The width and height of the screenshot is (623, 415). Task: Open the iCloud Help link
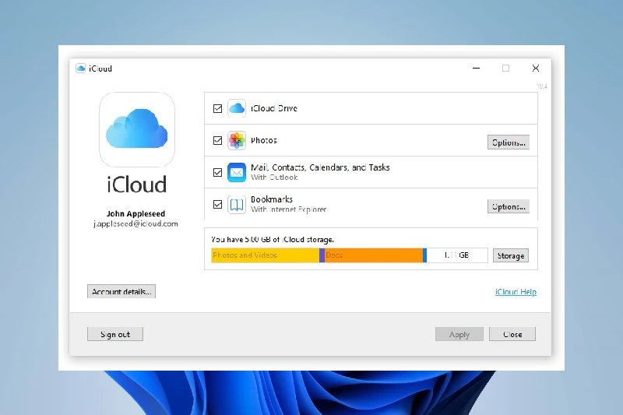pyautogui.click(x=516, y=292)
